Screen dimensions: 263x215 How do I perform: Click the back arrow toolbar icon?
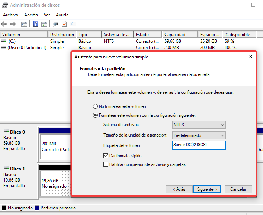tap(4, 24)
